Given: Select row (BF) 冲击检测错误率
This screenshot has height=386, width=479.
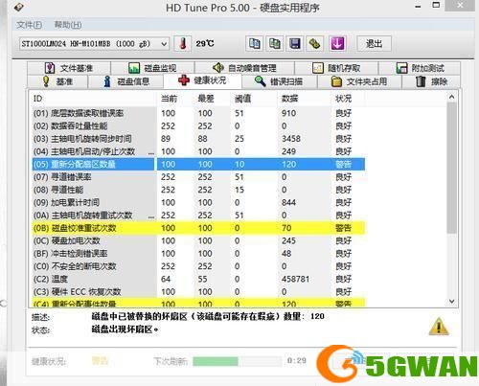Looking at the screenshot, I should click(198, 254).
